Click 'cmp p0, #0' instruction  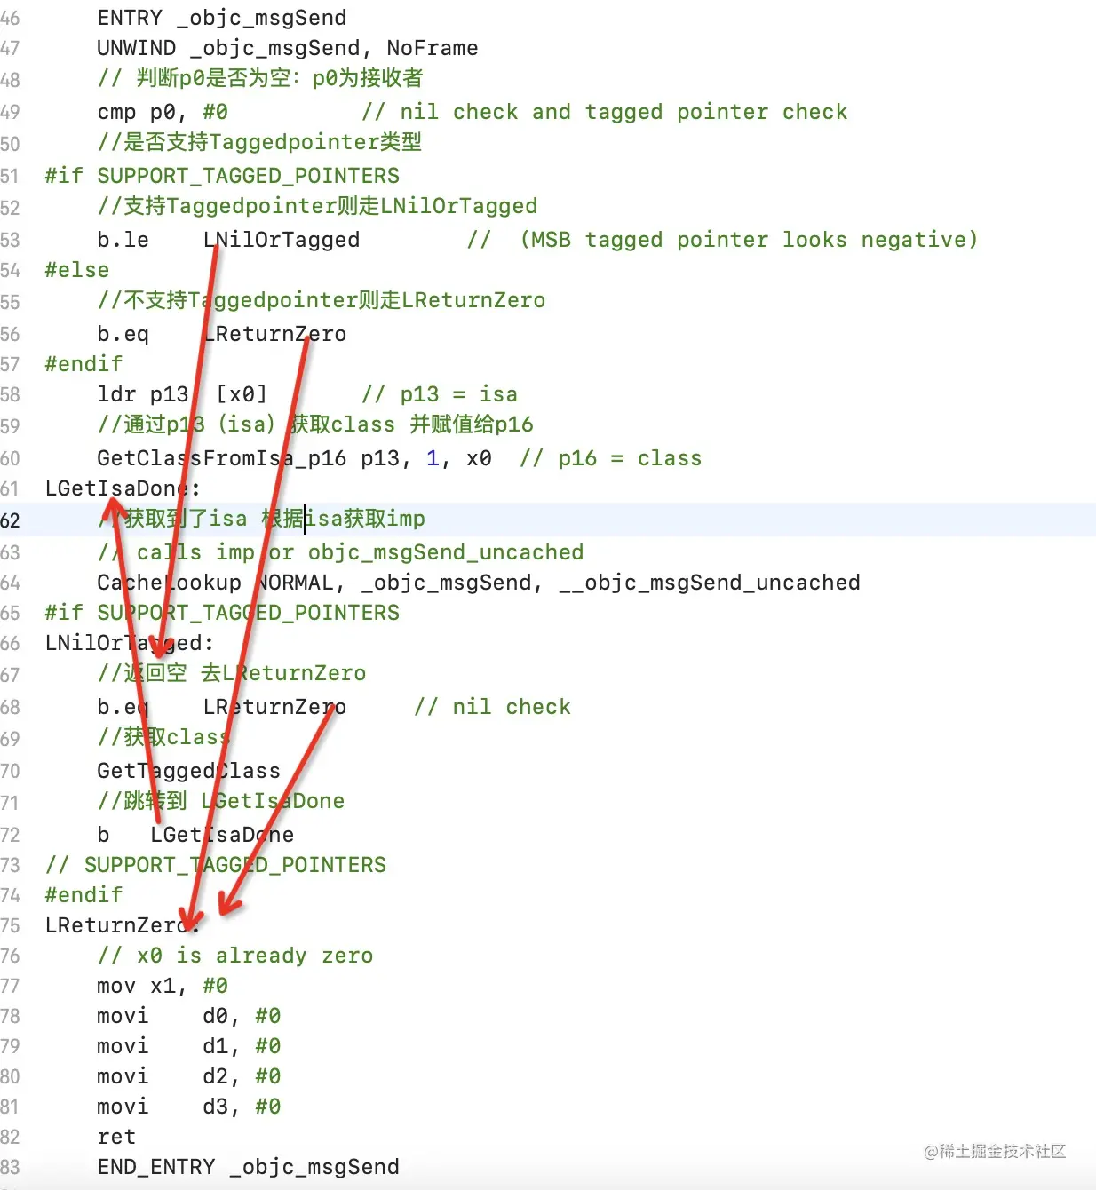click(163, 112)
